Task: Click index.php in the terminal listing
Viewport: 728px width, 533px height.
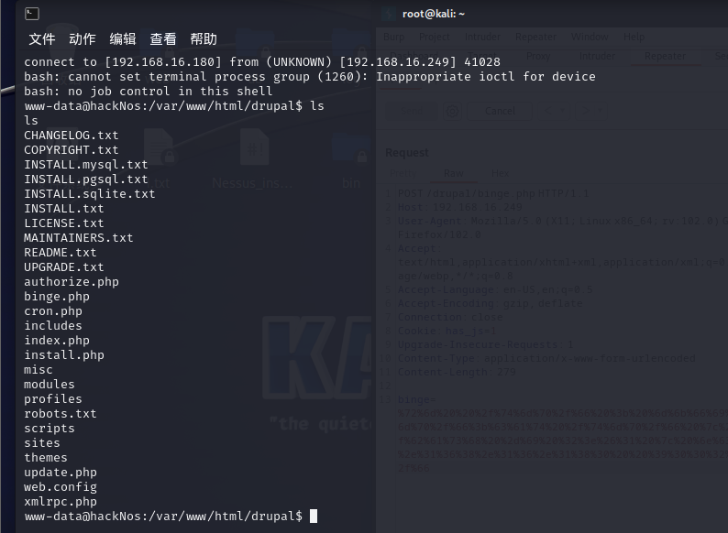Action: tap(57, 341)
